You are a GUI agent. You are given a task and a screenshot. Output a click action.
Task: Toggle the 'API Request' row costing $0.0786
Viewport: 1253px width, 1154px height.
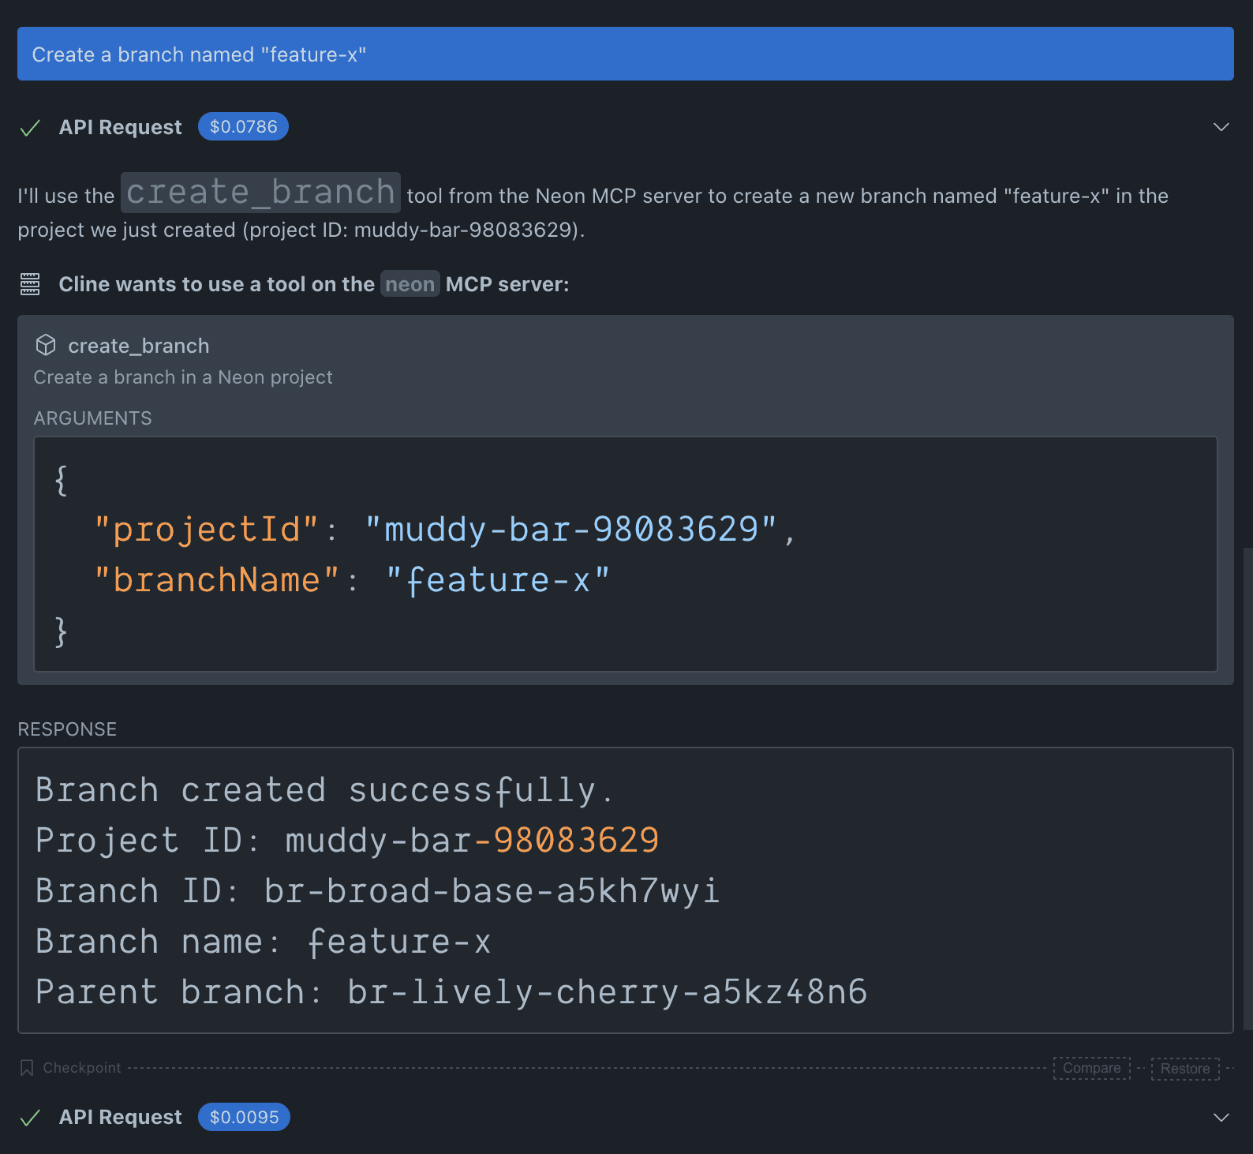coord(120,127)
